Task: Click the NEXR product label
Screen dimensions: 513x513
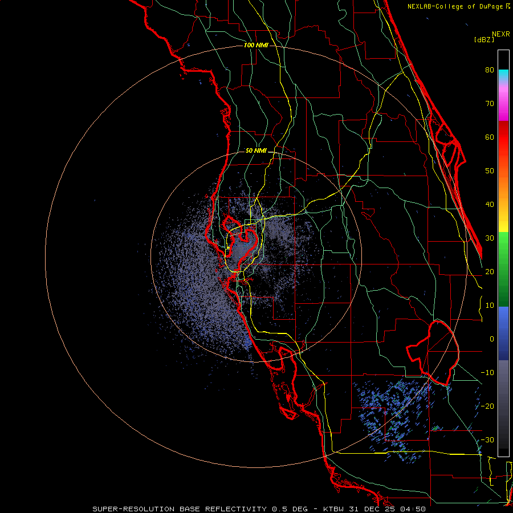Action: 501,34
